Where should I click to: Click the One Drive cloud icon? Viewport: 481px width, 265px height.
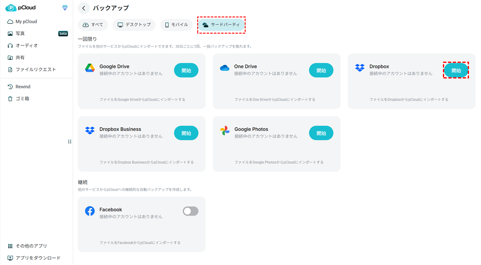click(x=225, y=68)
